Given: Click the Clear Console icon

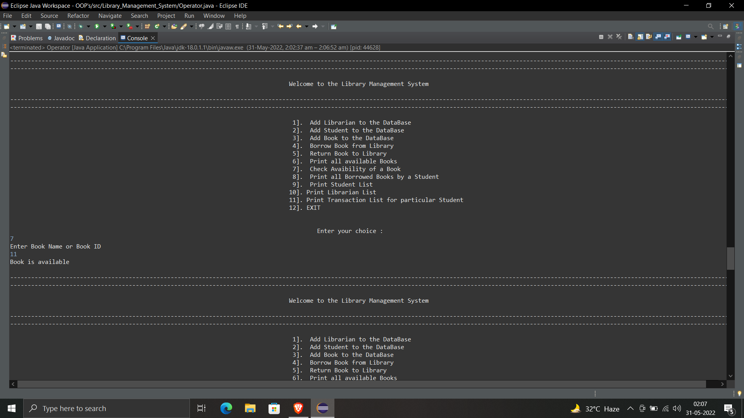Looking at the screenshot, I should (631, 37).
